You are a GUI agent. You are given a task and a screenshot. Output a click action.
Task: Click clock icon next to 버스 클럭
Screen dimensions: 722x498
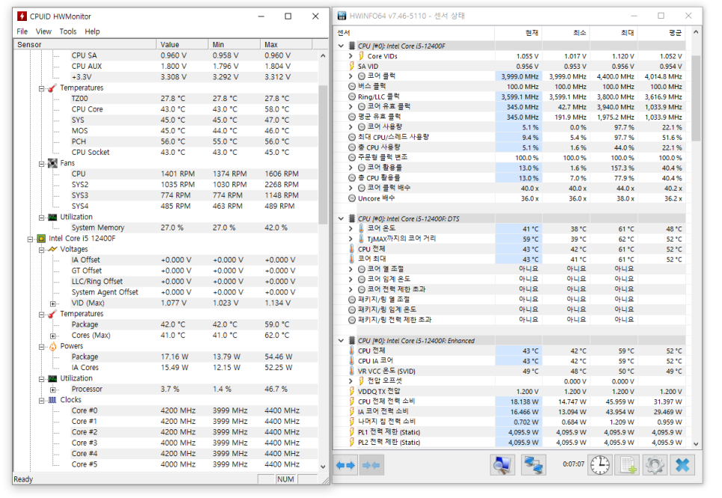pyautogui.click(x=352, y=86)
